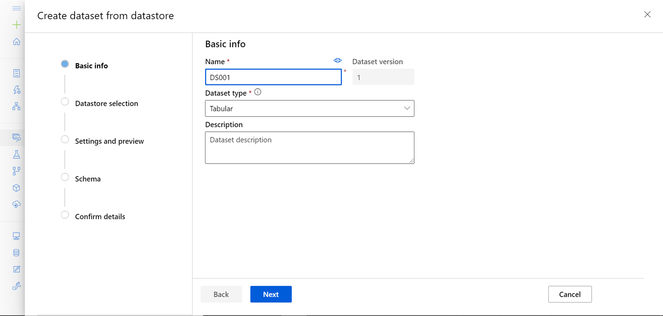Open Automated ML lightning icon
This screenshot has height=316, width=663.
click(x=17, y=90)
